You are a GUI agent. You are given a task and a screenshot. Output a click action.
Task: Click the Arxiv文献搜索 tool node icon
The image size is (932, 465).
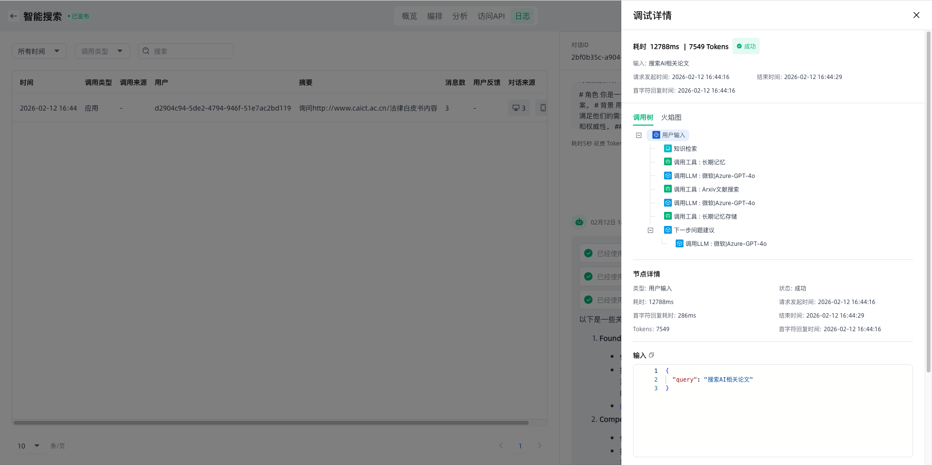point(668,189)
